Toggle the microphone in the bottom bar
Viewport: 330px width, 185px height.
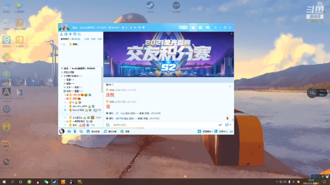coord(75,132)
